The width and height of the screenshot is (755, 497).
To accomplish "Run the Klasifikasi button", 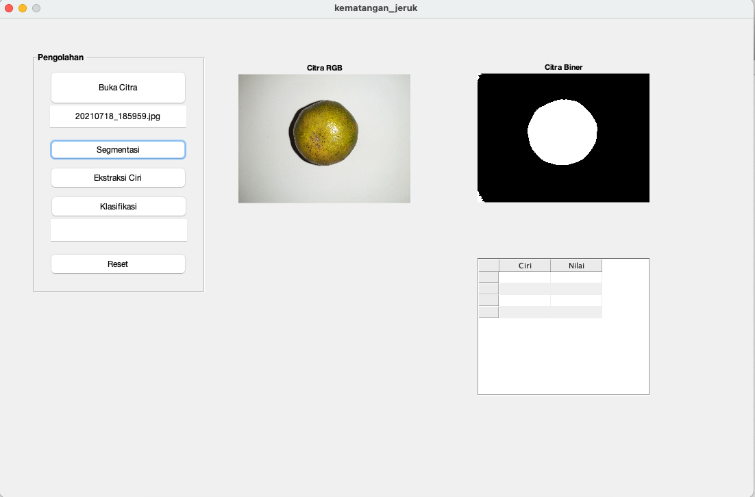I will coord(119,207).
